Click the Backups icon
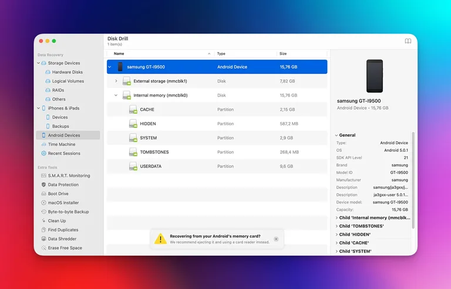Viewport: 451px width, 289px height. pos(48,126)
